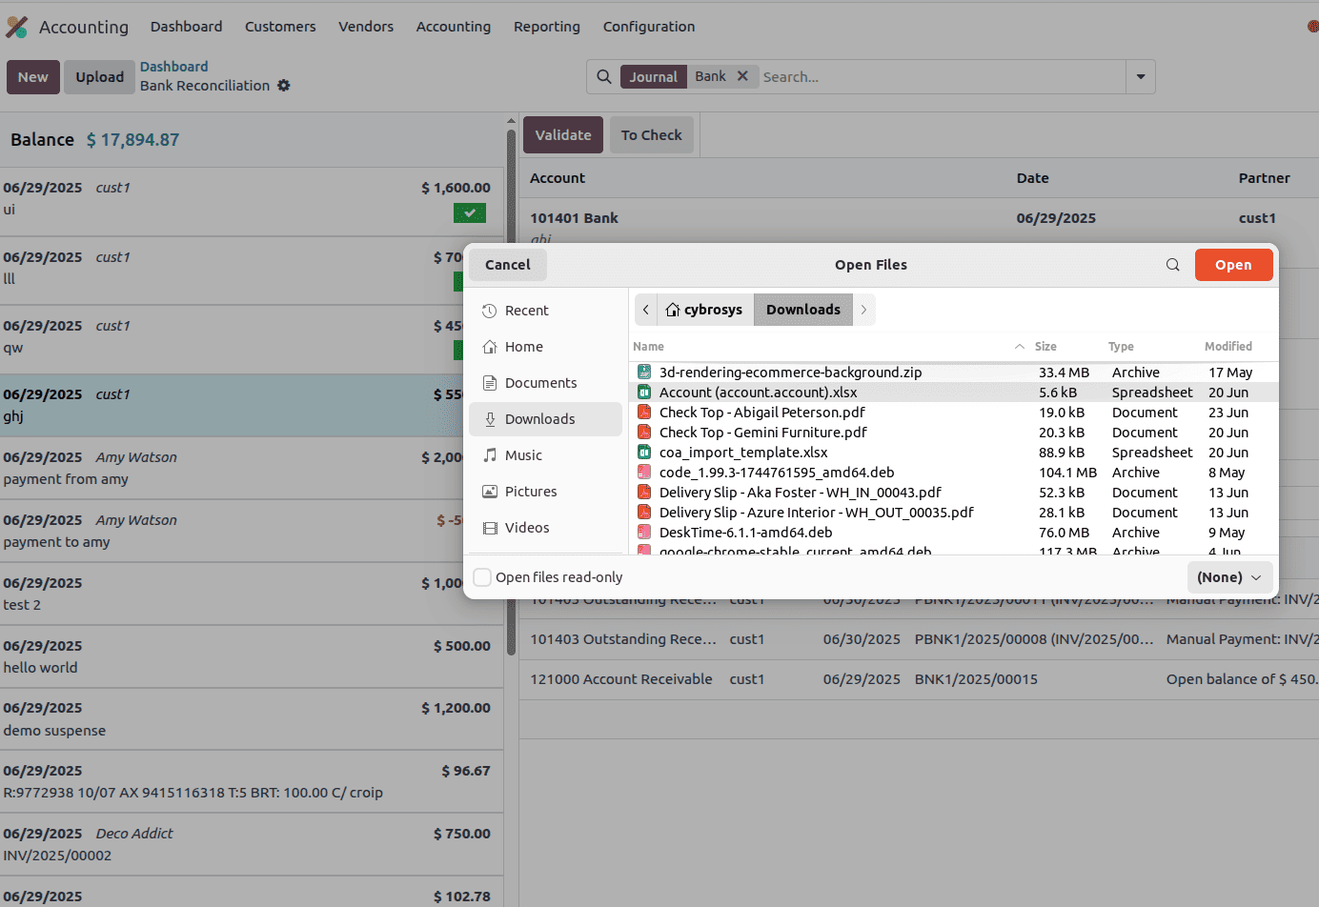Click the cybrosys home path button
The image size is (1319, 907).
[704, 310]
